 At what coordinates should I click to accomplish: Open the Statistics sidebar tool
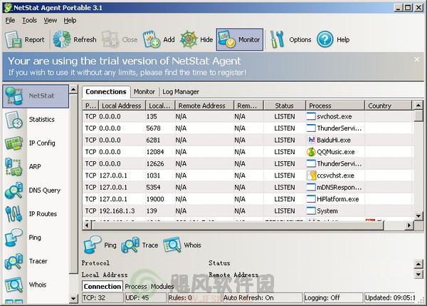point(36,120)
